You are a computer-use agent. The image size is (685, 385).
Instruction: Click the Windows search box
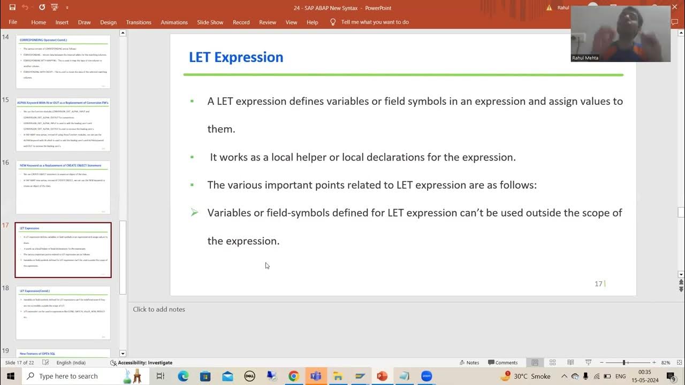pos(86,376)
